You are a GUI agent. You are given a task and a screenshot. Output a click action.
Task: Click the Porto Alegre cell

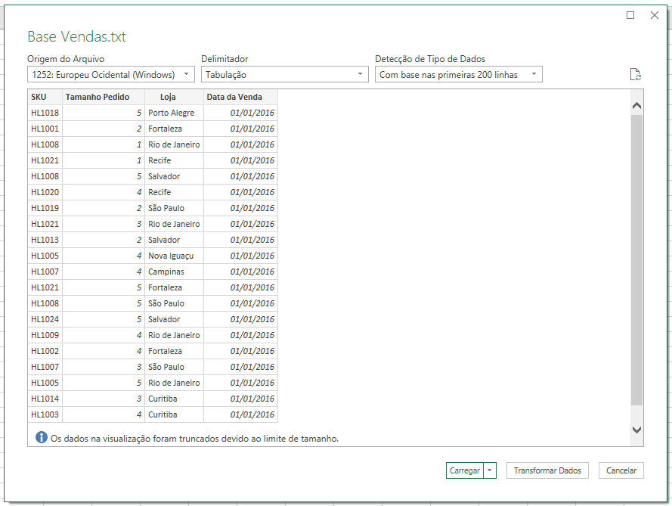(x=174, y=113)
